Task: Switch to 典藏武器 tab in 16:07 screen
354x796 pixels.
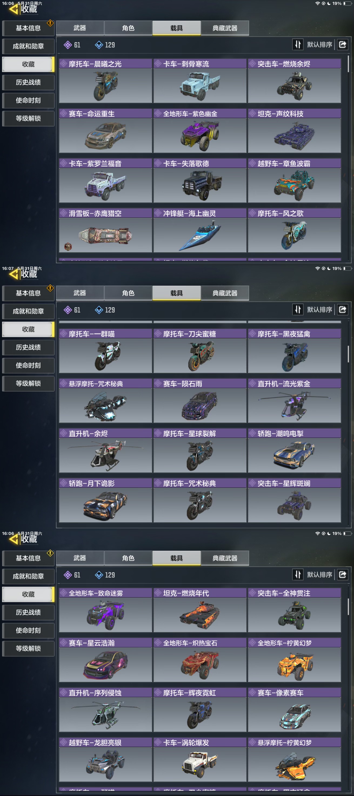Action: click(x=225, y=293)
